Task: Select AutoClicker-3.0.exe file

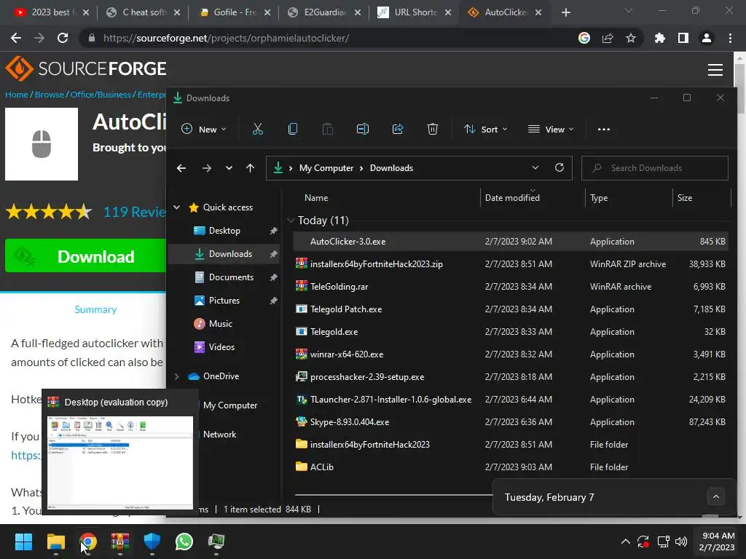Action: 511,242
